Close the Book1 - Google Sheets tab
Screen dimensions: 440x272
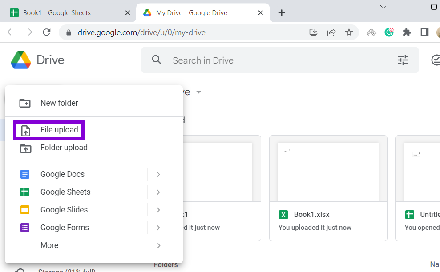pyautogui.click(x=127, y=13)
